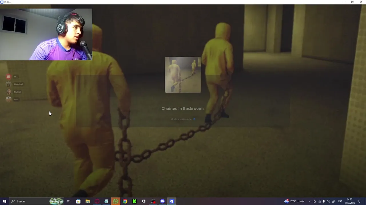Open Task View from taskbar
The width and height of the screenshot is (366, 205).
tap(69, 201)
